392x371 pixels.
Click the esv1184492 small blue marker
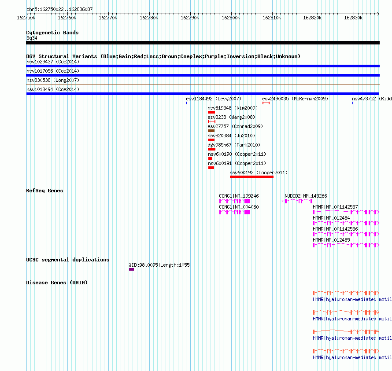(x=187, y=103)
